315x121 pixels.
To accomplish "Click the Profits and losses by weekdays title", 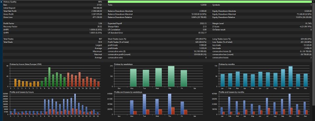I will pos(128,92).
